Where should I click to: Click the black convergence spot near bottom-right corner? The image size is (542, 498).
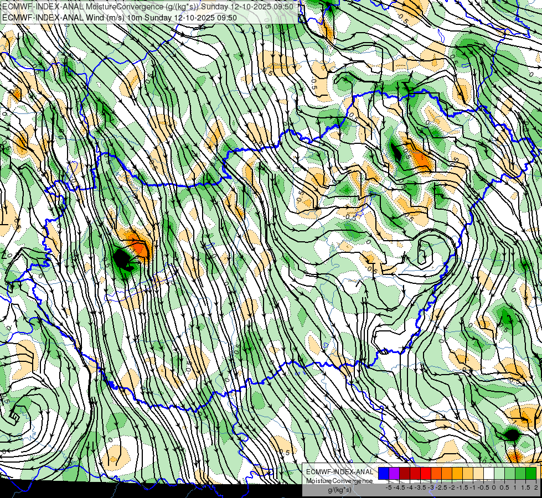(x=512, y=434)
